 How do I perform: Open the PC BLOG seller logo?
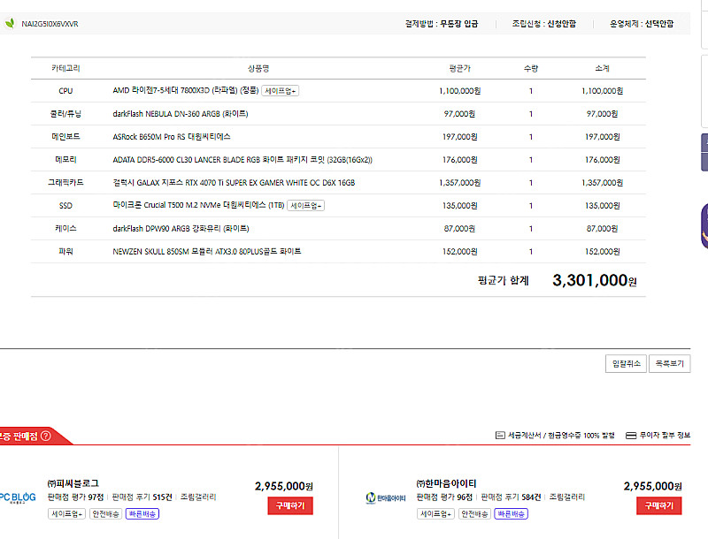point(17,497)
